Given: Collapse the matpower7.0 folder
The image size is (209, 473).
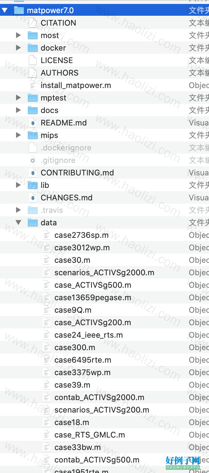Looking at the screenshot, I should click(5, 11).
